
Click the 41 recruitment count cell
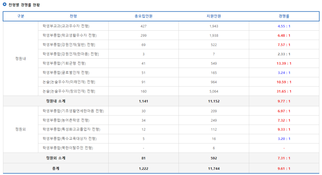point(144,63)
